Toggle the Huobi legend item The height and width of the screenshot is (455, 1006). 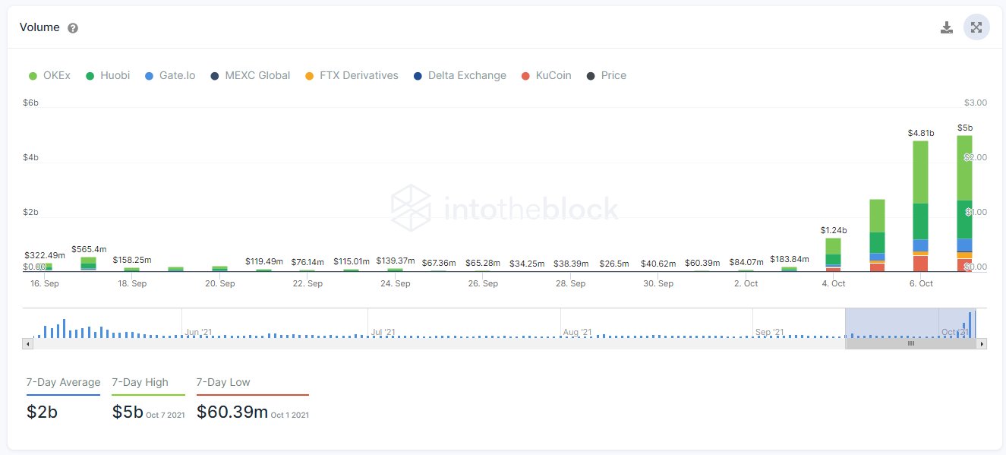107,75
